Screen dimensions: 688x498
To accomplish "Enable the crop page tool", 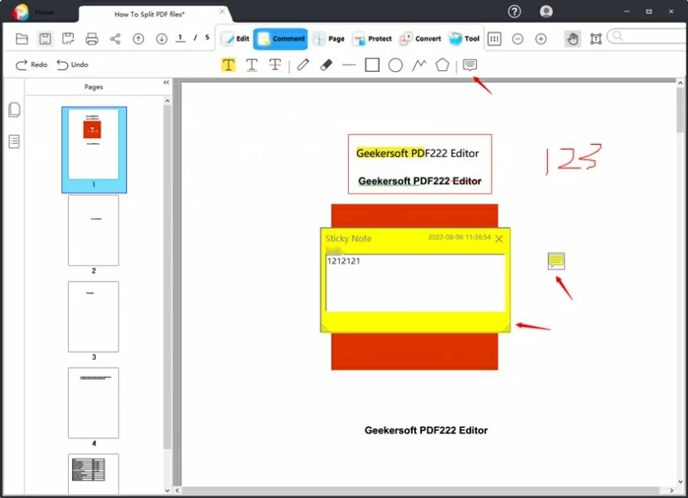I will tap(595, 38).
